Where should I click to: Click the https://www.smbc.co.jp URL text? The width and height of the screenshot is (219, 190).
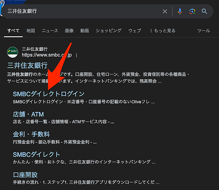pyautogui.click(x=47, y=55)
